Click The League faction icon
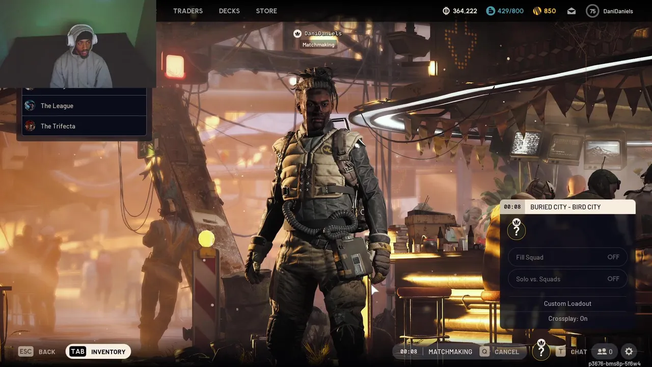Screen dimensions: 652x367 tap(30, 106)
